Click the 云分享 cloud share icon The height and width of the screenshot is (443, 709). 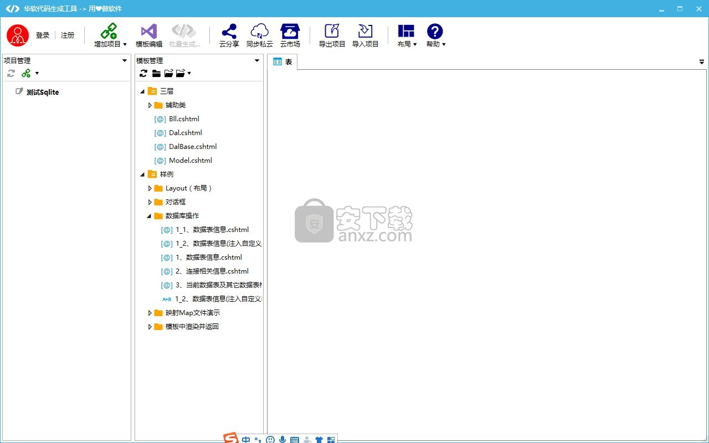pos(229,32)
